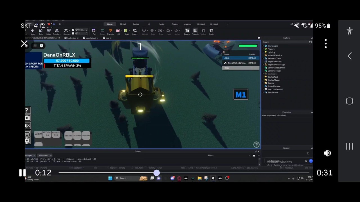
Task: Open the in-game hamburger menu
Action: (35, 46)
